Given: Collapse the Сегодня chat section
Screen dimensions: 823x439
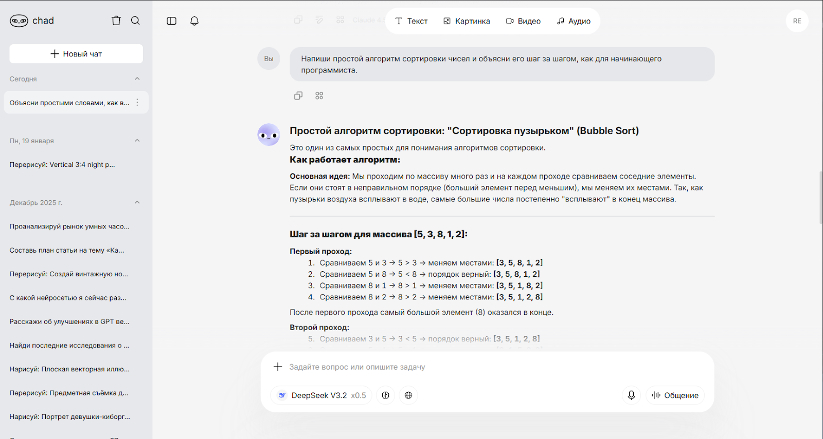Looking at the screenshot, I should pos(137,79).
